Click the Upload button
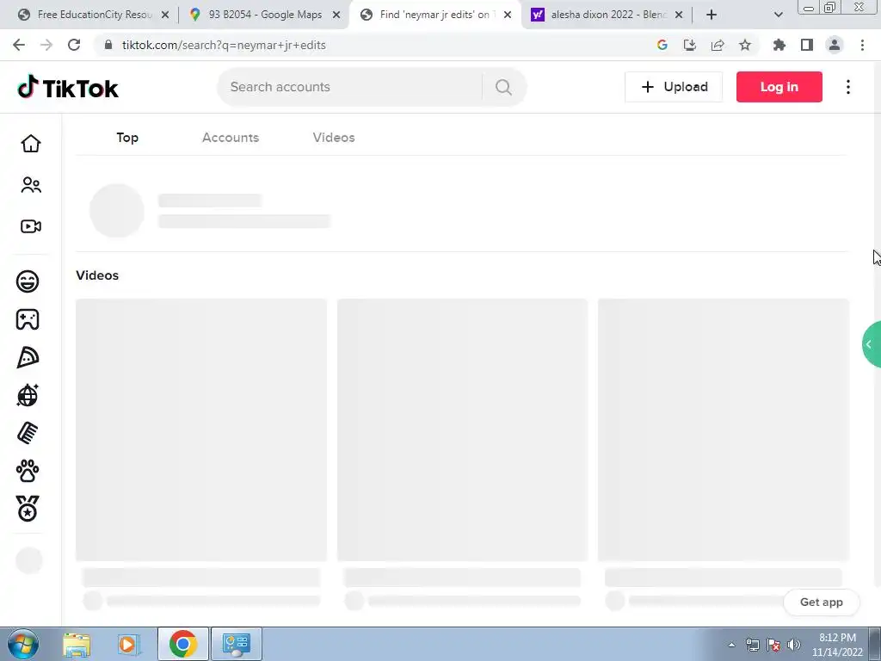Screen dimensions: 881x661 (674, 87)
